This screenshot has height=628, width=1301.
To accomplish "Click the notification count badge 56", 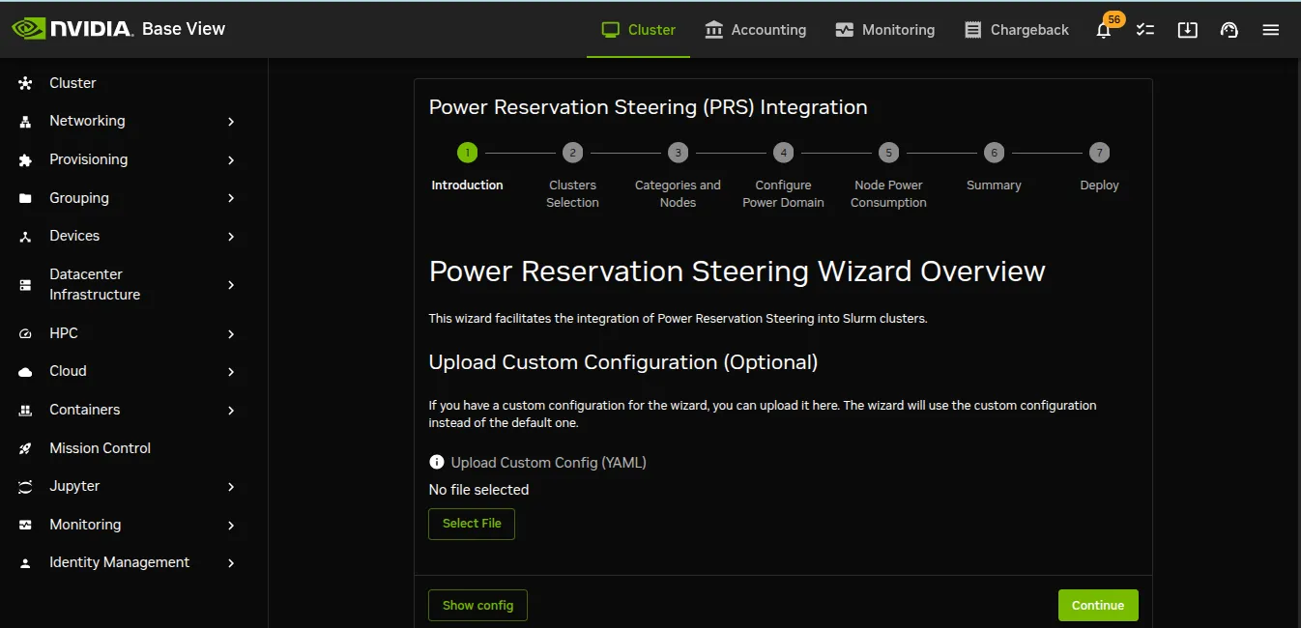I will 1114,19.
